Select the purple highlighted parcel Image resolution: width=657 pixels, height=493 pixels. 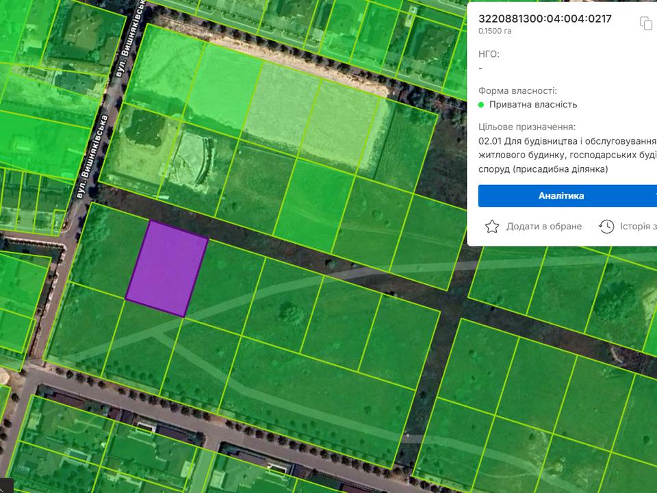[166, 268]
